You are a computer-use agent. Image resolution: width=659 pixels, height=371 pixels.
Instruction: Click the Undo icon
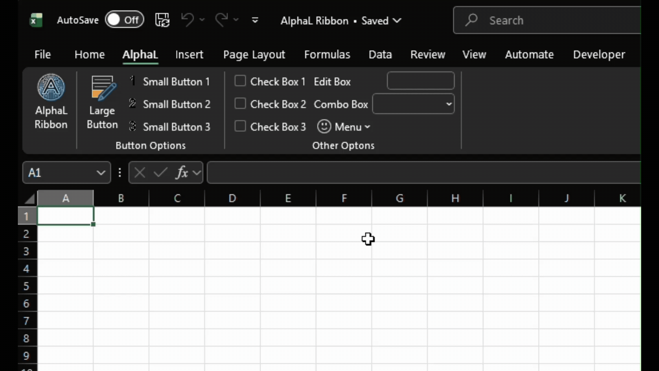point(187,20)
